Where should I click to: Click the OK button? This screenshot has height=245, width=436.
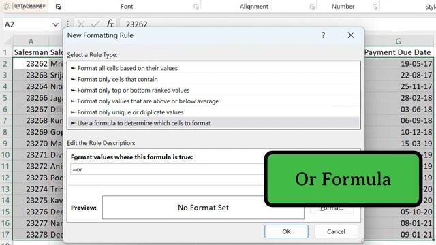coord(286,231)
